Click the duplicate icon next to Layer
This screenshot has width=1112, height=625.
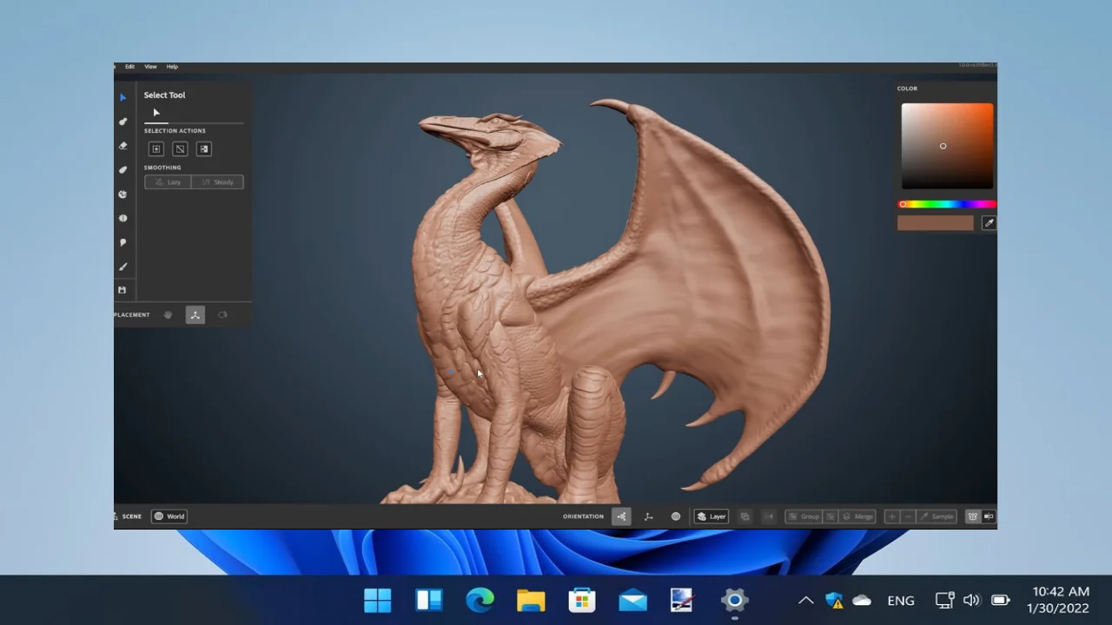[745, 516]
